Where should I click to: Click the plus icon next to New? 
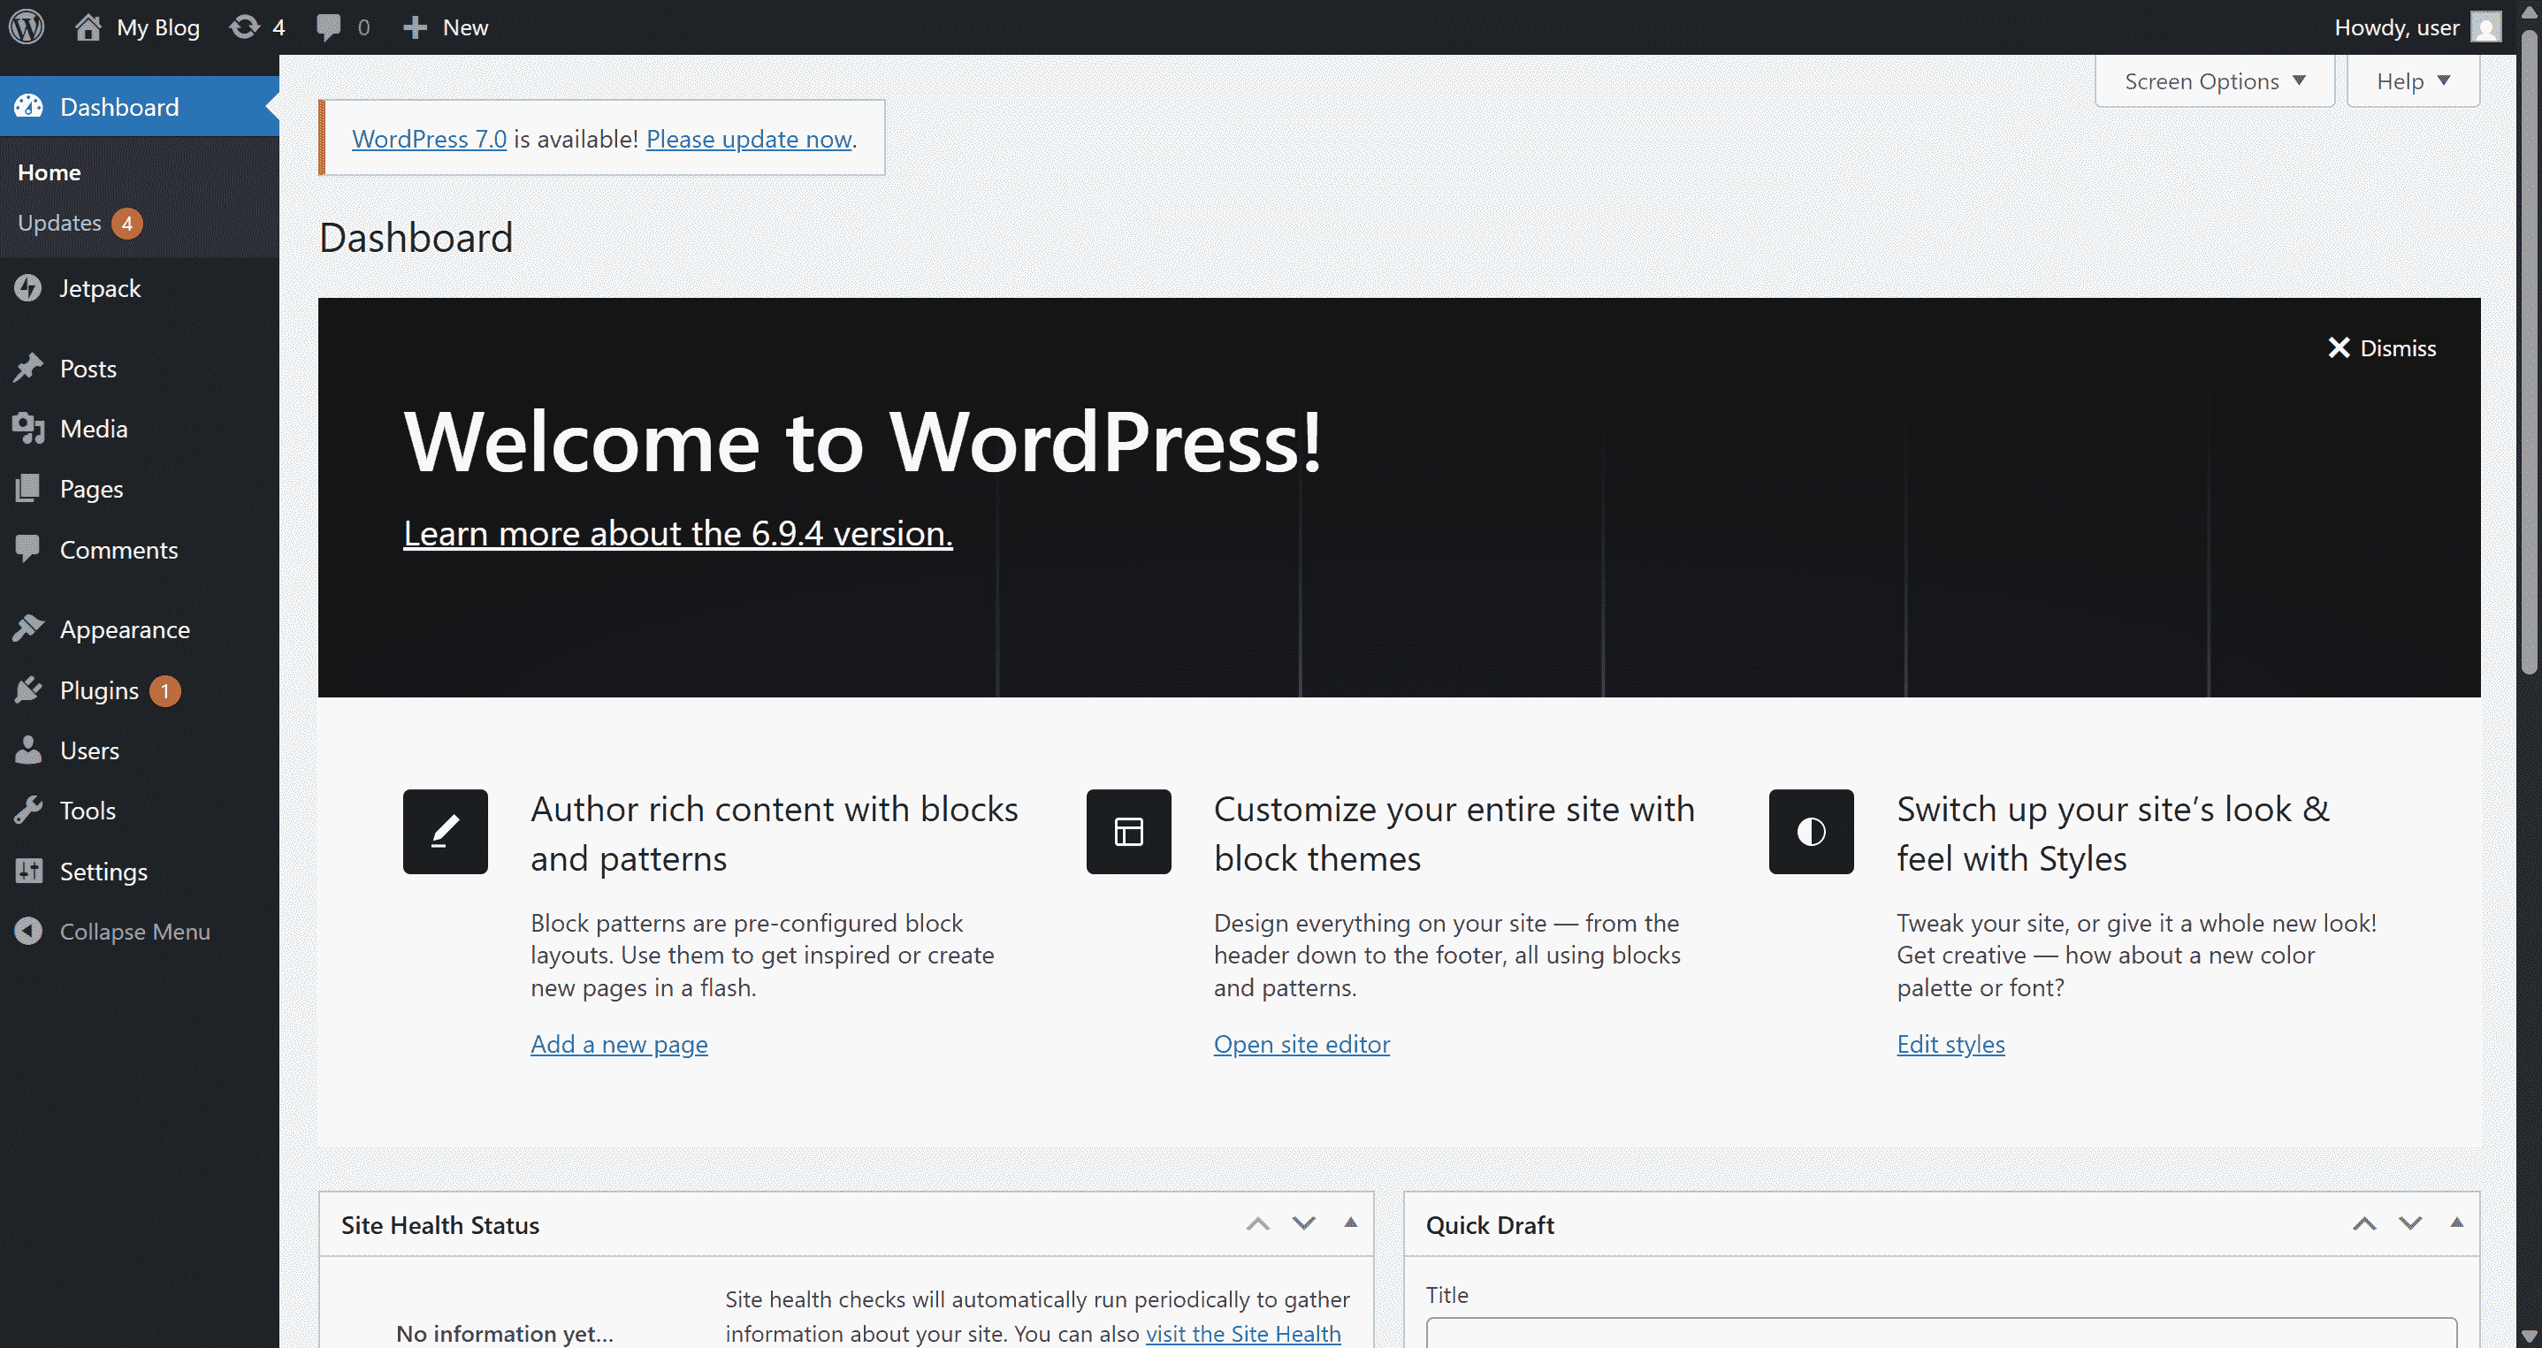tap(416, 27)
